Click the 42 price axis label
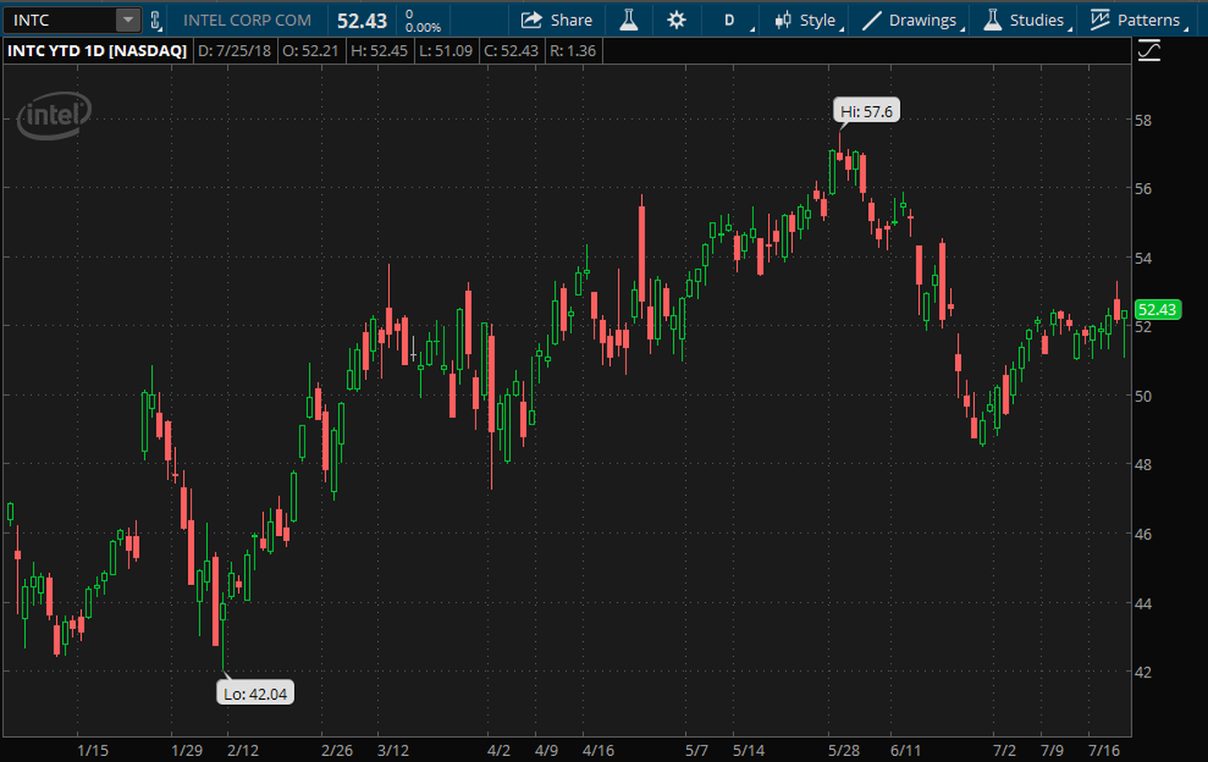Image resolution: width=1208 pixels, height=762 pixels. click(1143, 671)
